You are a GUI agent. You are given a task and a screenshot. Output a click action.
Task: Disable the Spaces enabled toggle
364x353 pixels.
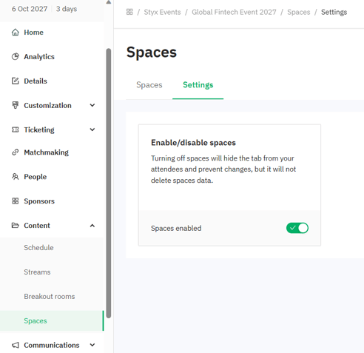tap(297, 228)
